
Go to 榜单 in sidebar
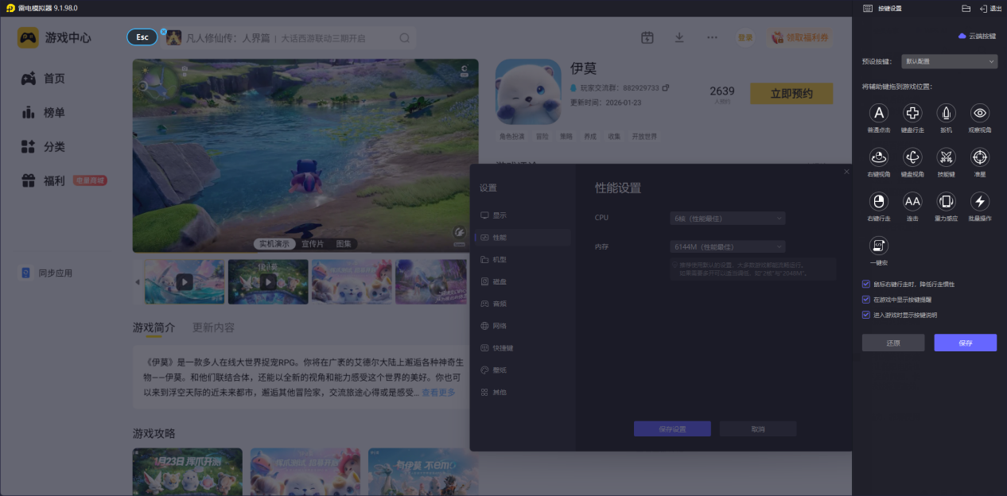(54, 113)
